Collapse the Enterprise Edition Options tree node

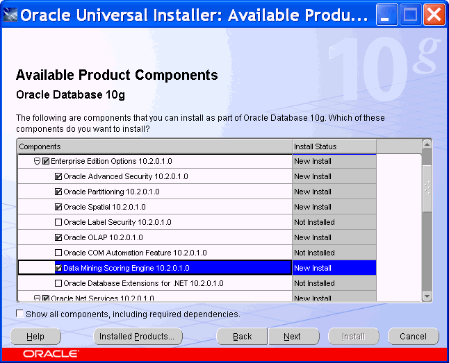click(x=38, y=161)
